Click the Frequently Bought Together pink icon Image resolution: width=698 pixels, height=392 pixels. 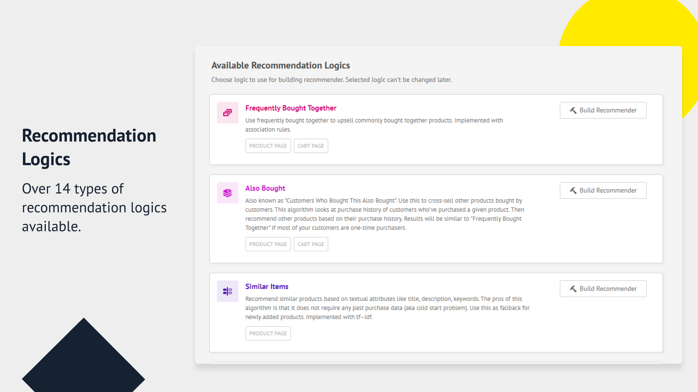(x=228, y=113)
